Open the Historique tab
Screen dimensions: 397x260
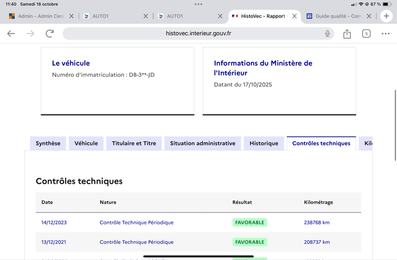[x=264, y=144]
